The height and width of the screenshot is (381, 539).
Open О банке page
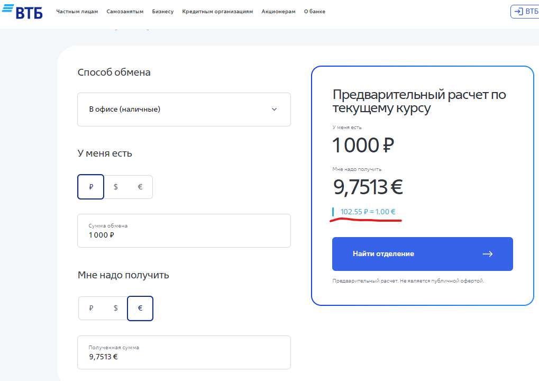[x=315, y=12]
